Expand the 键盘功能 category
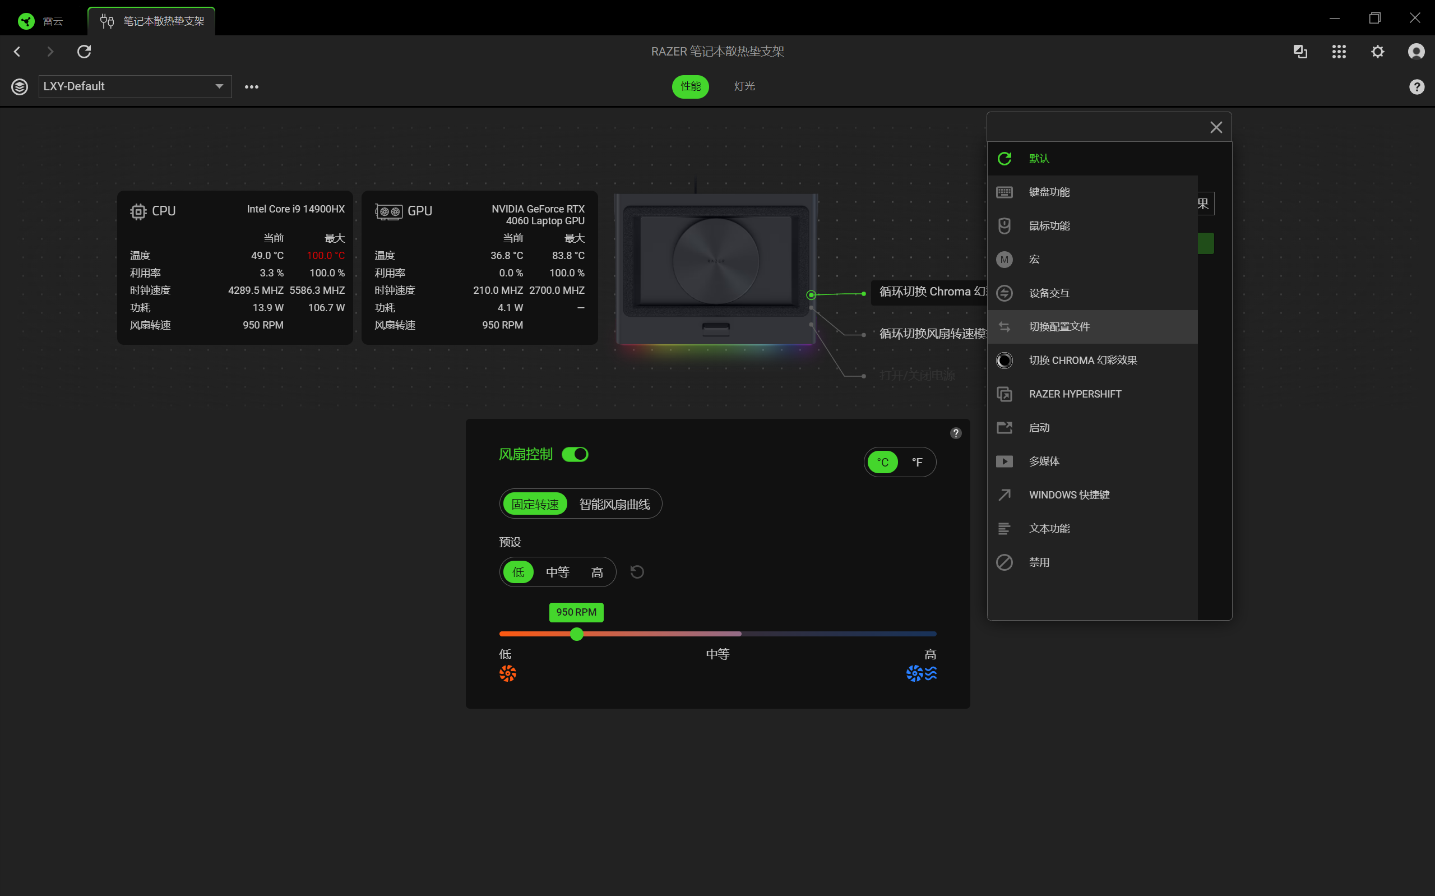The width and height of the screenshot is (1435, 896). pos(1049,192)
